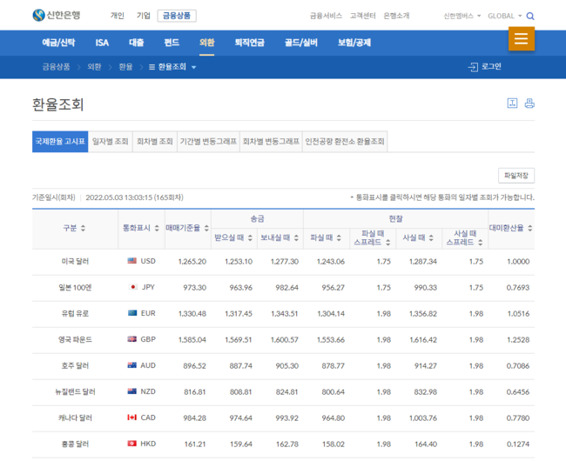The width and height of the screenshot is (566, 461).
Task: Click the 파일저장 button
Action: point(515,176)
